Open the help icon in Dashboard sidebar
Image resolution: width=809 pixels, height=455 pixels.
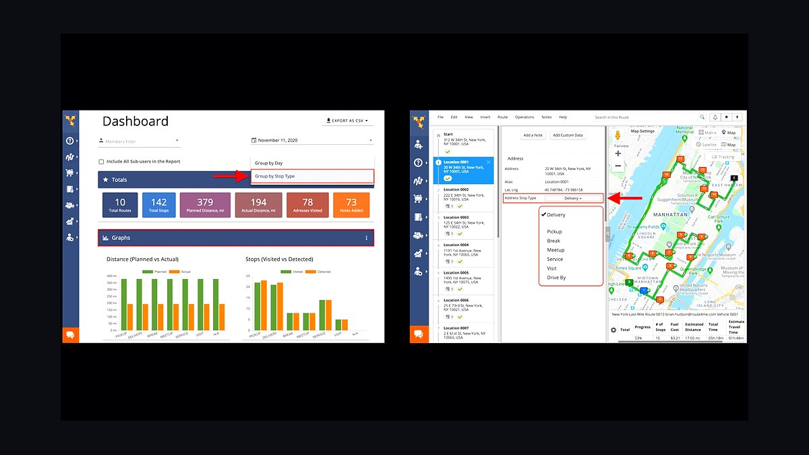69,141
